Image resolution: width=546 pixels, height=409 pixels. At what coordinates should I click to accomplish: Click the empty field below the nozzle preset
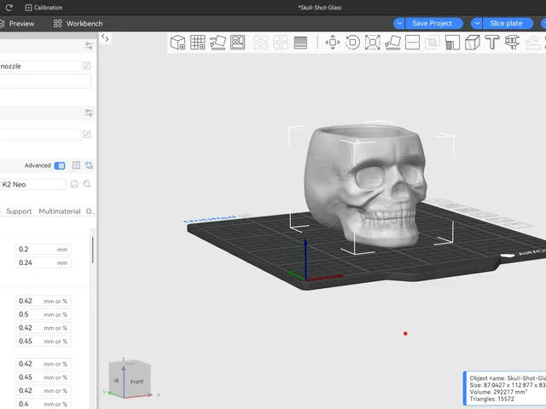tap(45, 81)
